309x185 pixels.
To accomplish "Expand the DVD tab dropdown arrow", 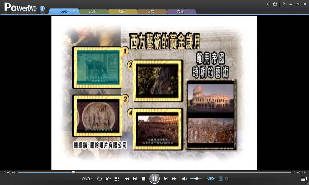I will (x=74, y=11).
